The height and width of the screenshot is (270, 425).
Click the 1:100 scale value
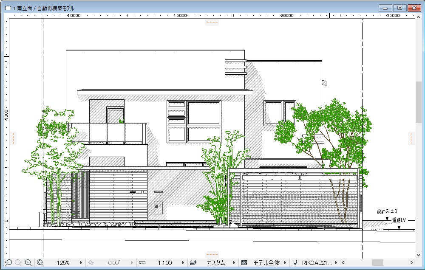pyautogui.click(x=165, y=263)
